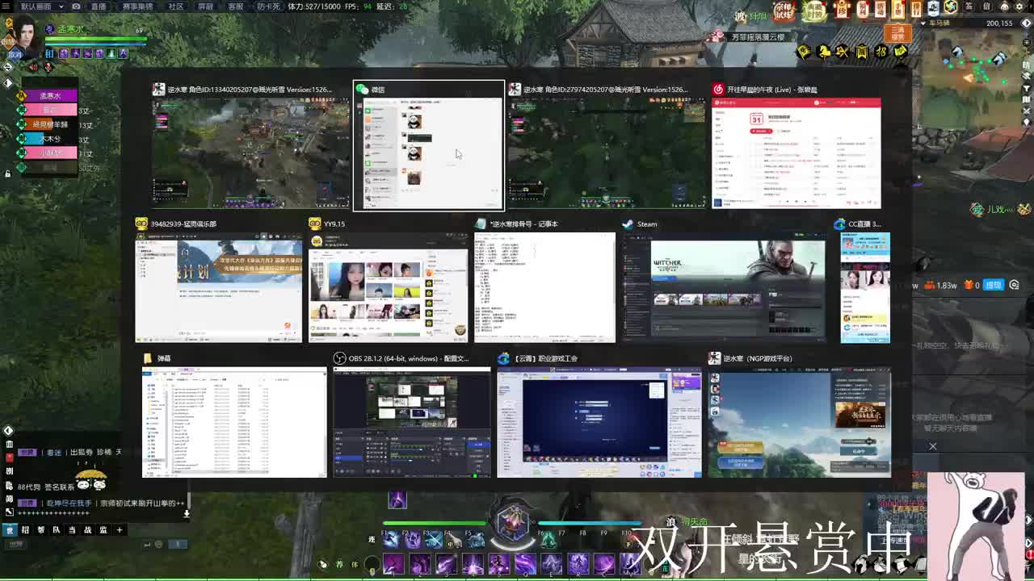Open the 赛事集锦 menu item
Viewport: 1034px width, 581px height.
click(137, 6)
